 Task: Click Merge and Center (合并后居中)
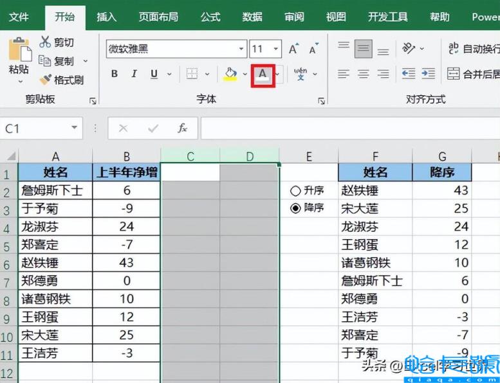click(473, 74)
